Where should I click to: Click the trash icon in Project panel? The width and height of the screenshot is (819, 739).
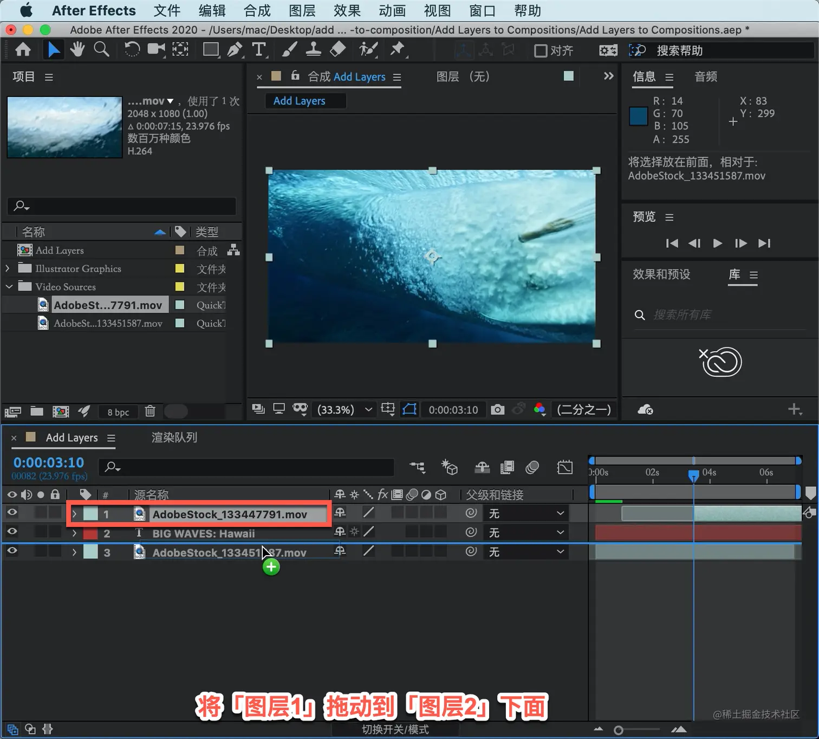(150, 412)
